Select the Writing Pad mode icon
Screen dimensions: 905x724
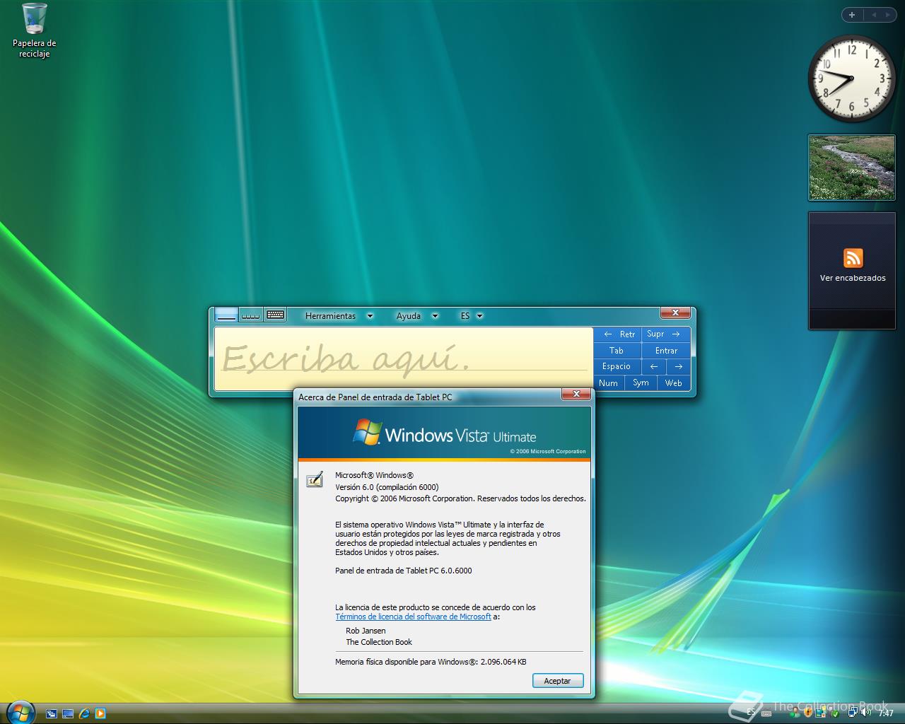click(x=226, y=315)
